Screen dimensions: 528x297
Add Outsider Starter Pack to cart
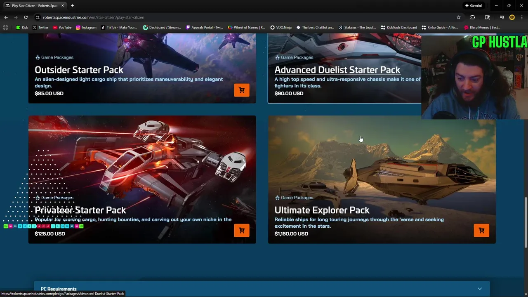pos(242,90)
